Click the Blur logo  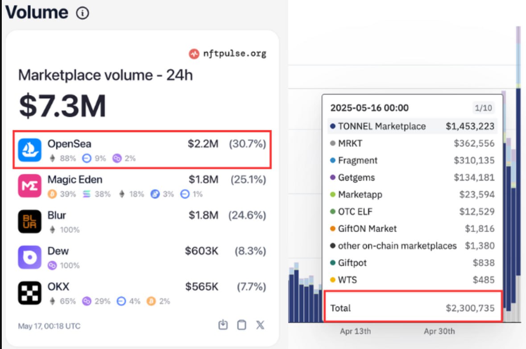coord(30,221)
